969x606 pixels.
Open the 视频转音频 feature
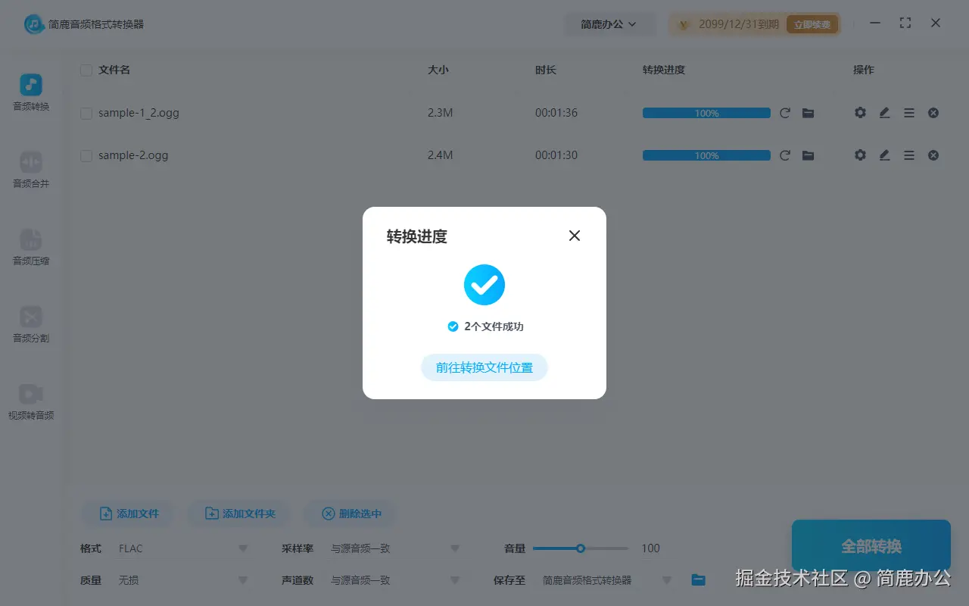(30, 402)
